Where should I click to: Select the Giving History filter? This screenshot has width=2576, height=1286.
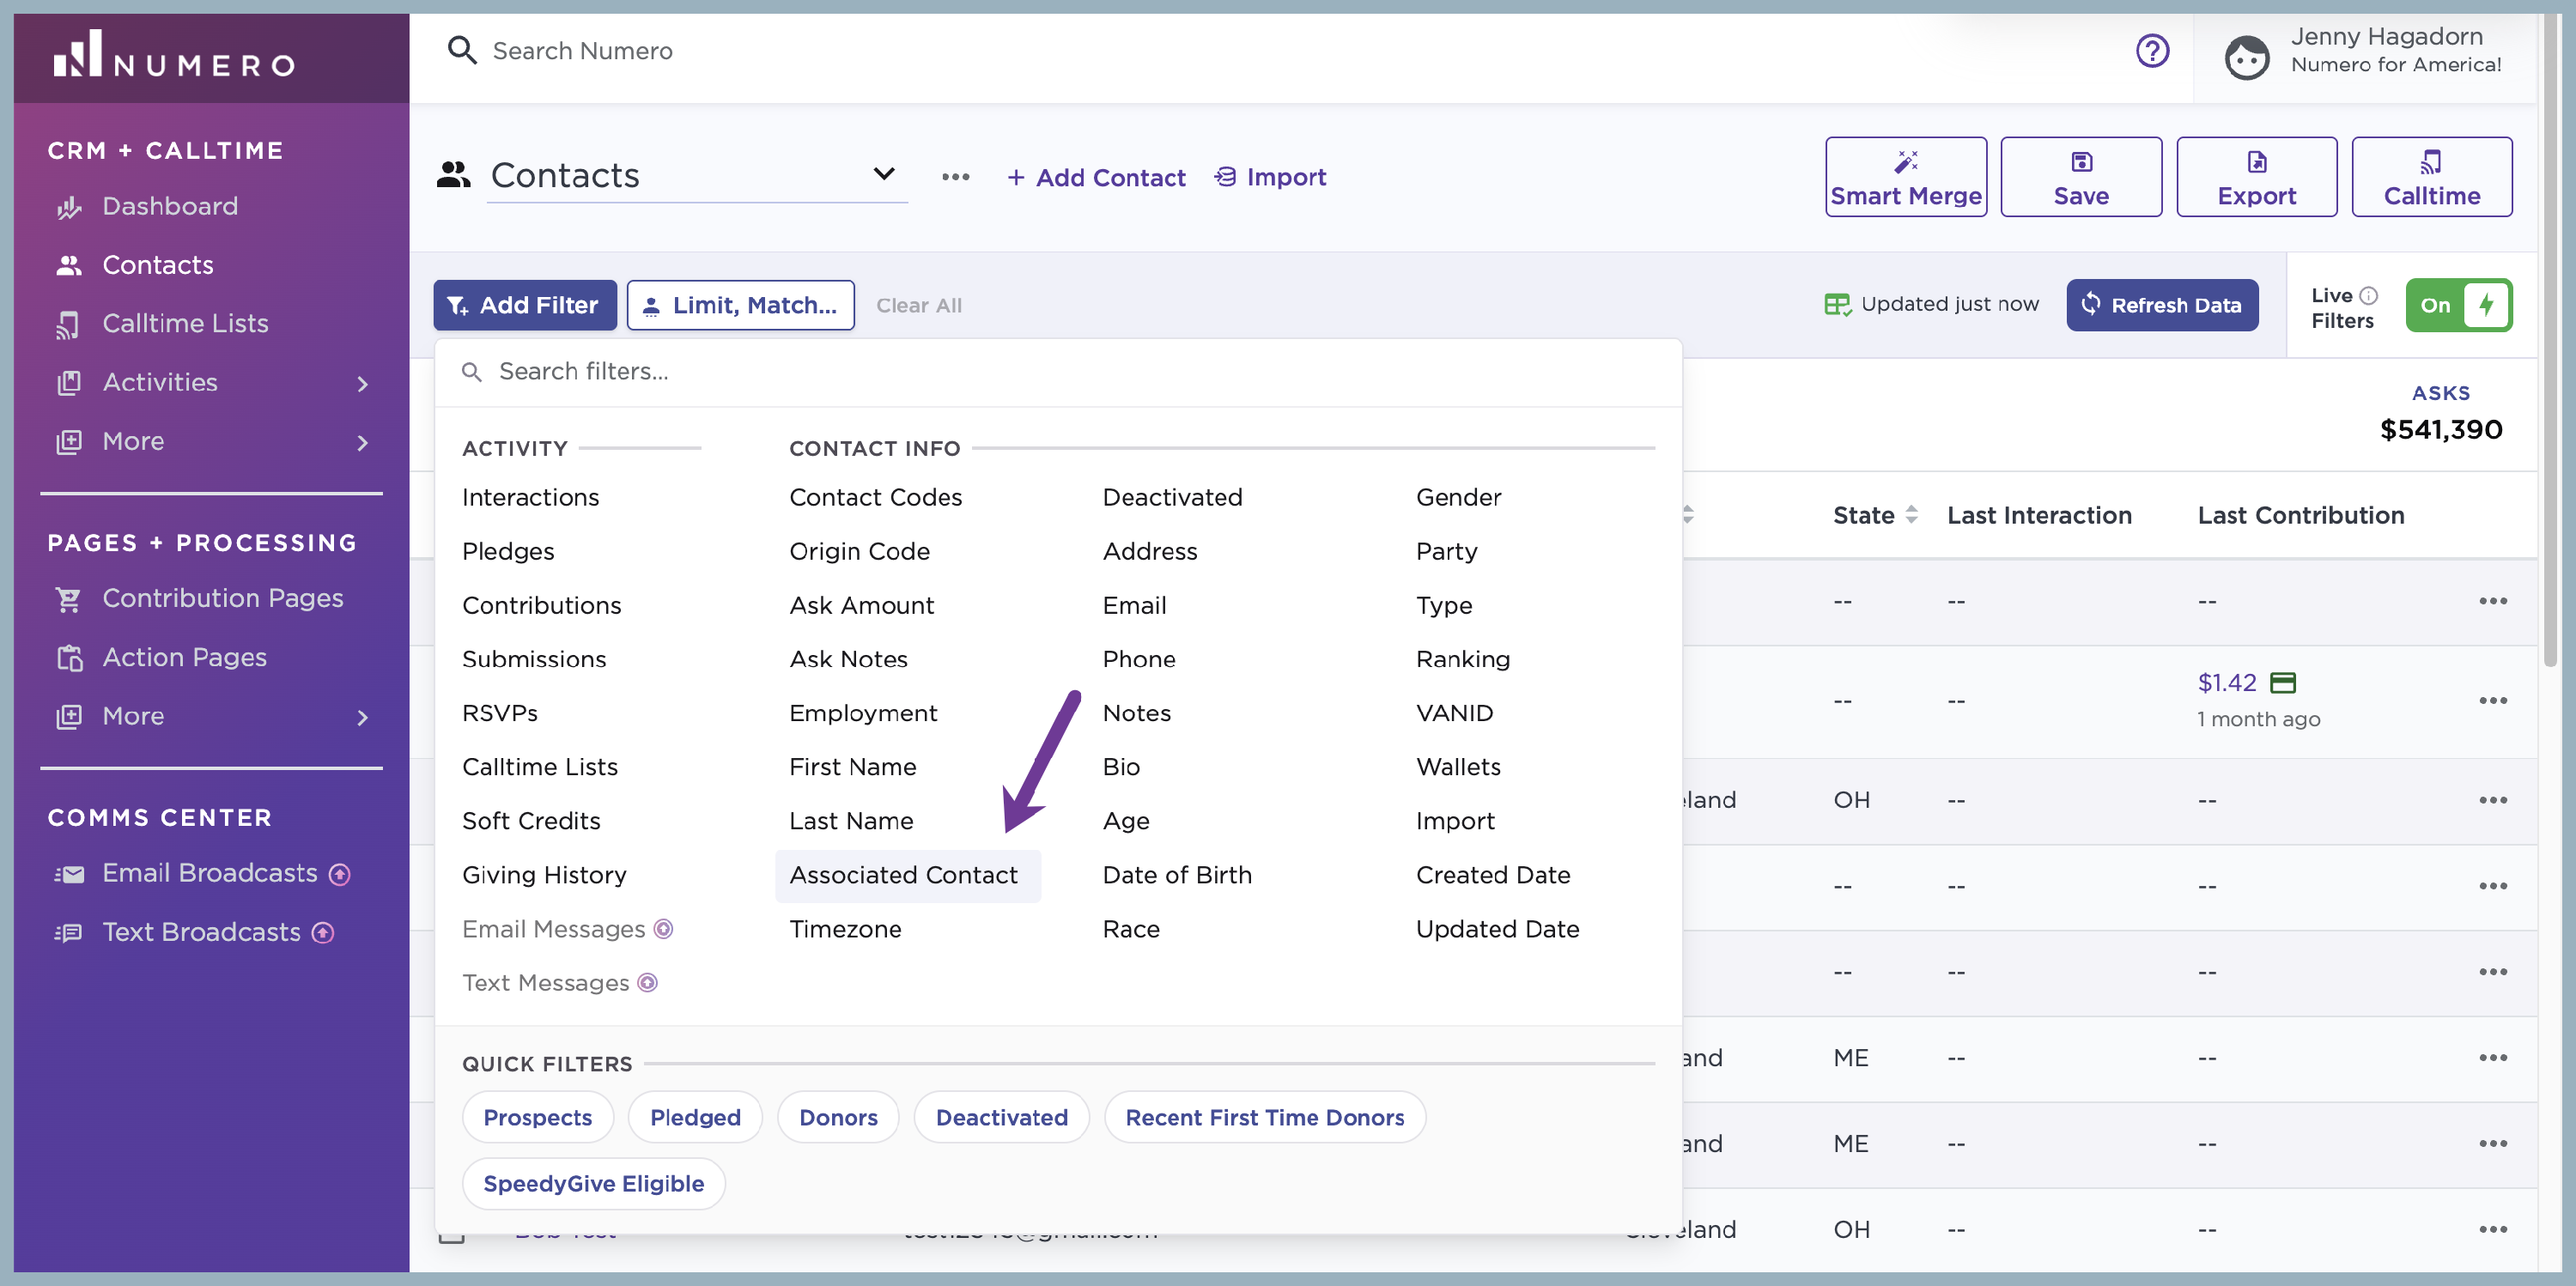(544, 875)
